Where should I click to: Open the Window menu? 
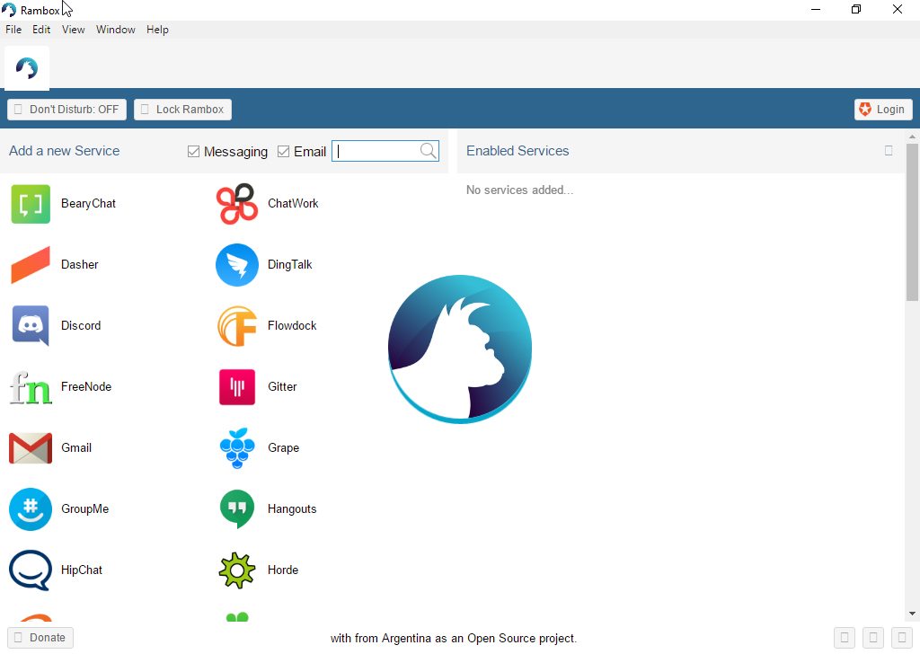pos(115,30)
